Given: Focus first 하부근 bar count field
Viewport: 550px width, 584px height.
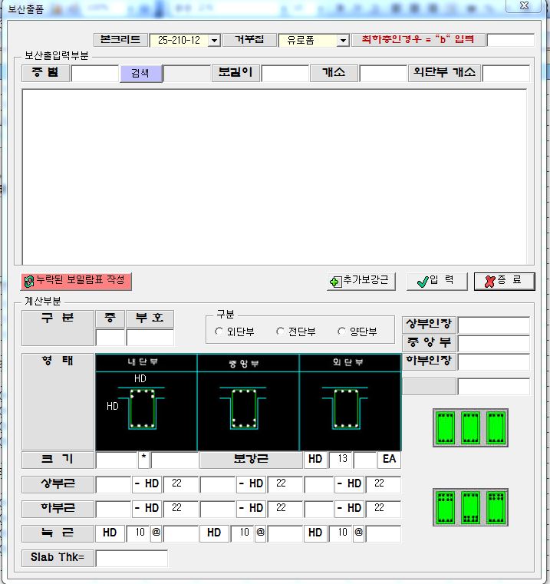Looking at the screenshot, I should 114,509.
